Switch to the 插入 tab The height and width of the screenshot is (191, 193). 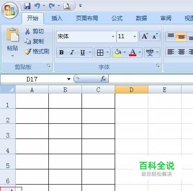coord(57,18)
